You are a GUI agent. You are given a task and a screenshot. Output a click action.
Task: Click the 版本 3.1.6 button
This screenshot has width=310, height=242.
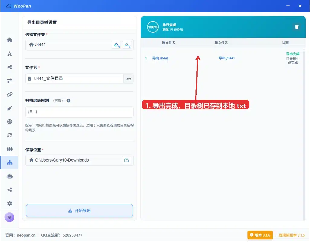(x=260, y=235)
